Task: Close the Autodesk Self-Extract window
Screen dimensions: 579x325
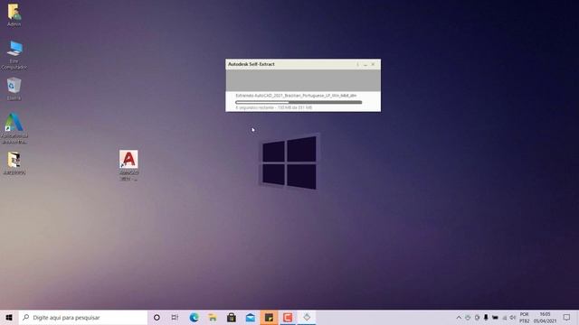Action: [373, 64]
